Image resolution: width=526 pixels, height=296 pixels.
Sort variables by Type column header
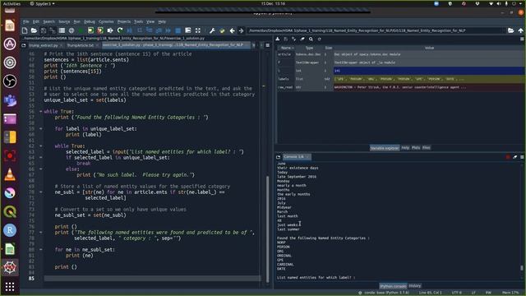click(309, 48)
